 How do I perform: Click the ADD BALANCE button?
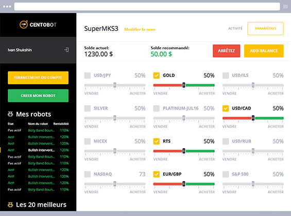tap(264, 51)
